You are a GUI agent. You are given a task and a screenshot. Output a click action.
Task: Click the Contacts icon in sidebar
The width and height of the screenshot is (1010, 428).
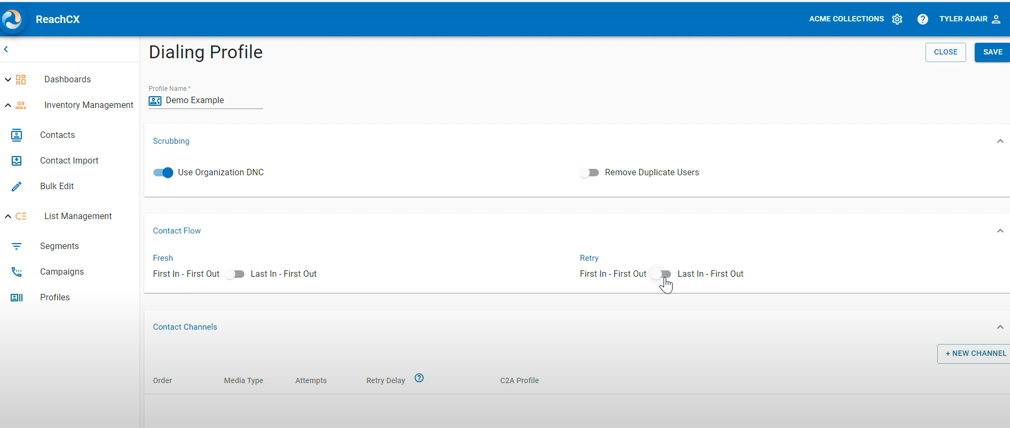coord(17,135)
